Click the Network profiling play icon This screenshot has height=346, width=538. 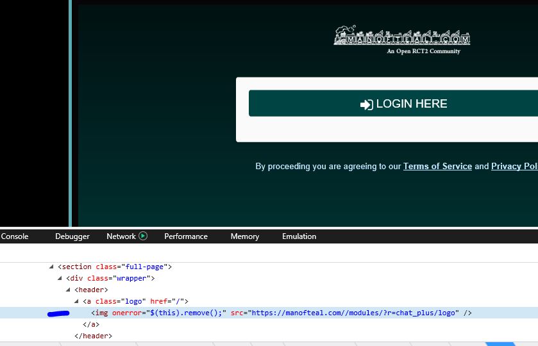143,236
